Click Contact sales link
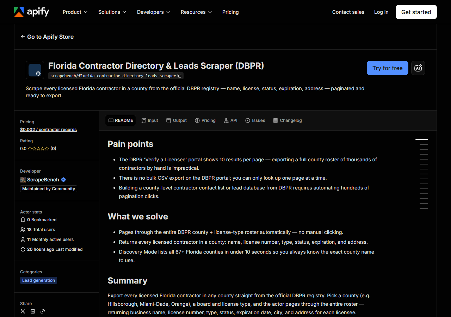Viewport: 451px width, 317px height. tap(348, 12)
